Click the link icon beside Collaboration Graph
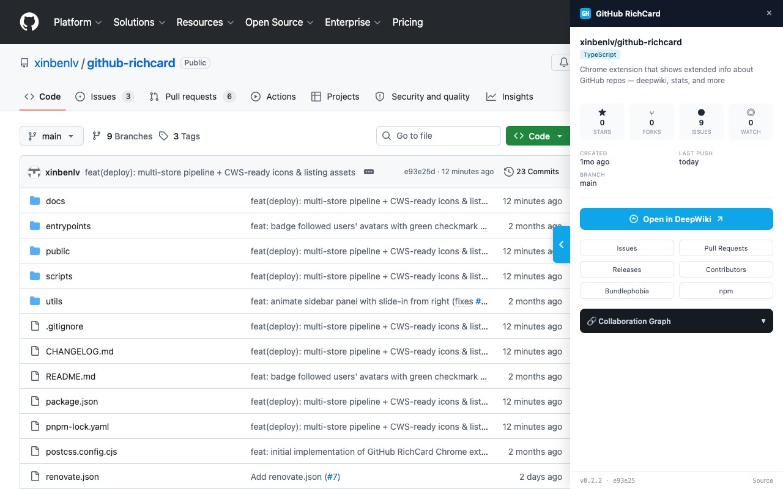The height and width of the screenshot is (489, 783). click(592, 321)
